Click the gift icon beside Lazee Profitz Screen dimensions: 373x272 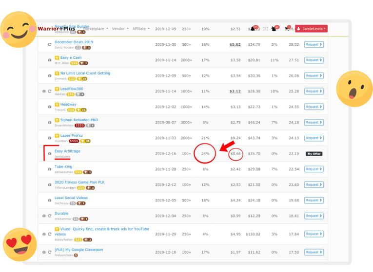coord(49,138)
